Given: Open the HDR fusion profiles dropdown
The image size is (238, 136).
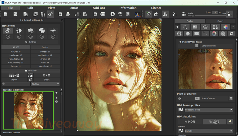Looking at the screenshot, I should (x=209, y=110).
